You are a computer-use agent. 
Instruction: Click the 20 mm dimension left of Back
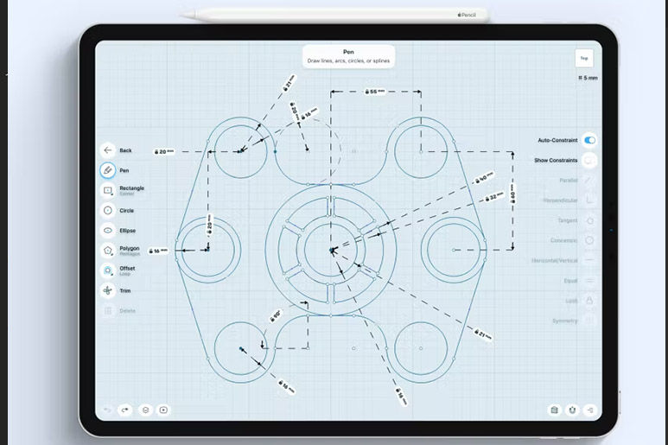click(x=164, y=151)
